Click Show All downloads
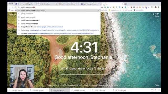 tap(154, 90)
